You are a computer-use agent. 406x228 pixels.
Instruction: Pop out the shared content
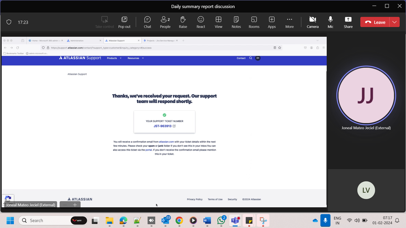tap(124, 22)
